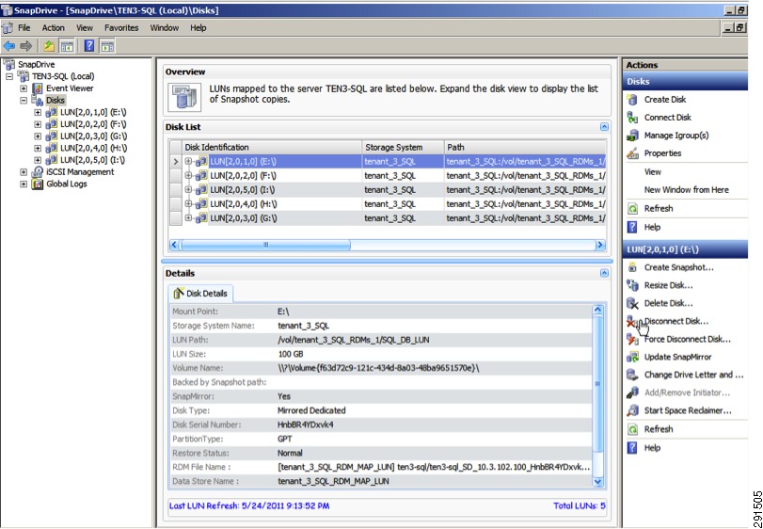Click Update SnapMirror icon
The image size is (763, 529).
[x=632, y=357]
